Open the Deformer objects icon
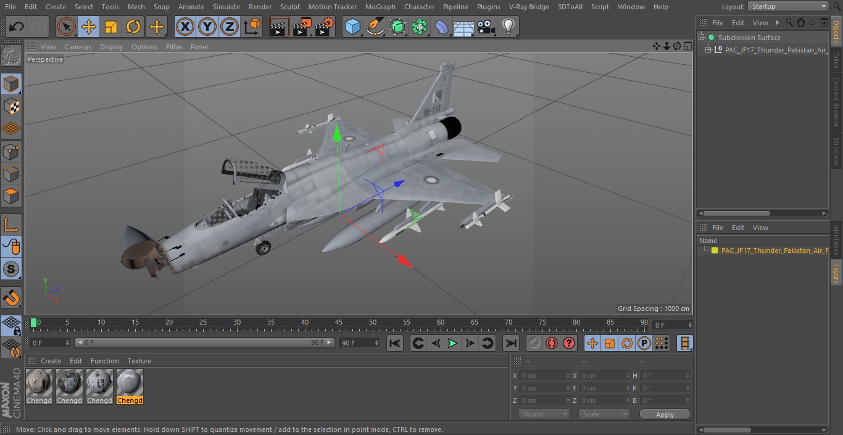This screenshot has width=843, height=435. [442, 27]
